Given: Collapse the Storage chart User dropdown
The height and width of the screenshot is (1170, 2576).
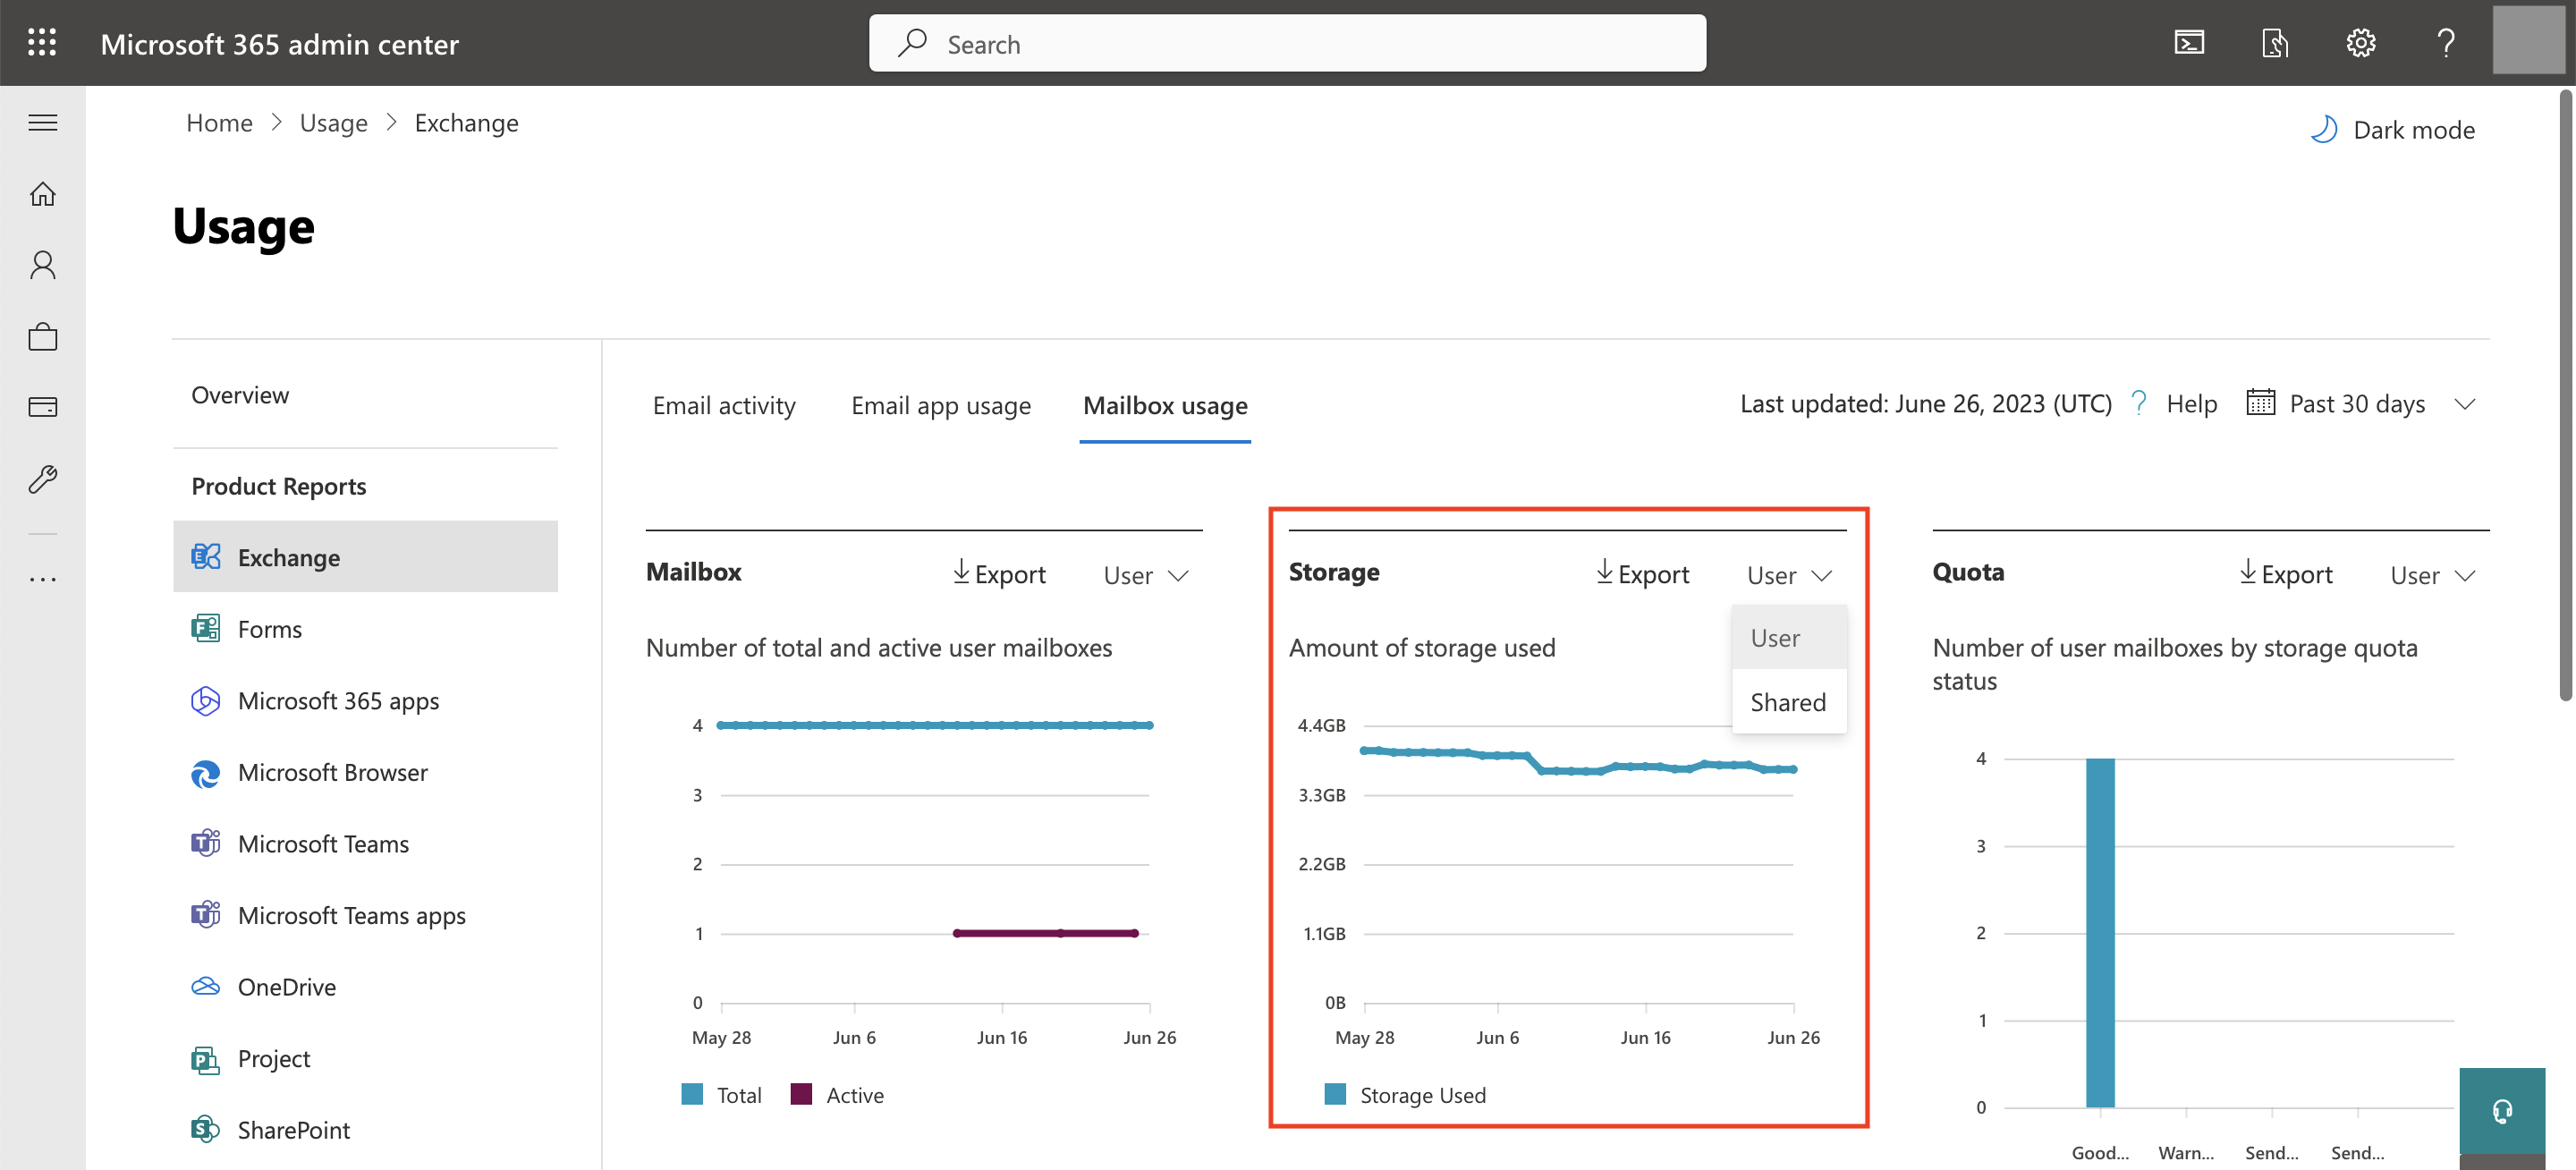Looking at the screenshot, I should [1789, 574].
